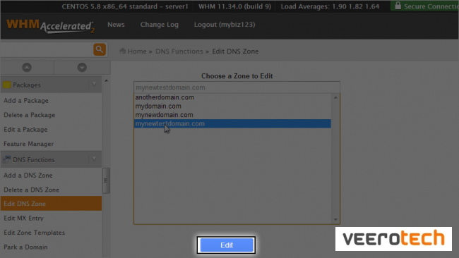Click the Secure Connection lock icon
This screenshot has width=459, height=258.
(x=398, y=6)
